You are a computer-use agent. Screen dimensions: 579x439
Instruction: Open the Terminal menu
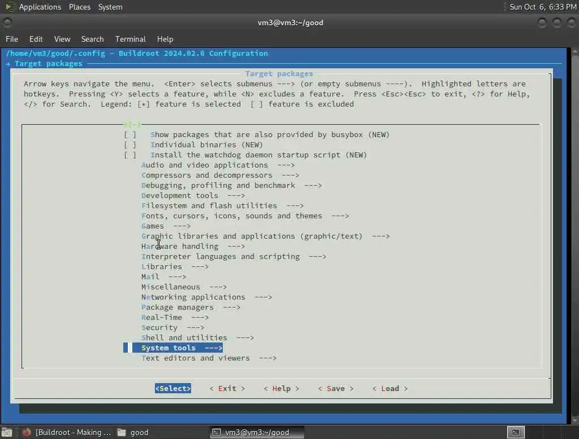pos(131,39)
